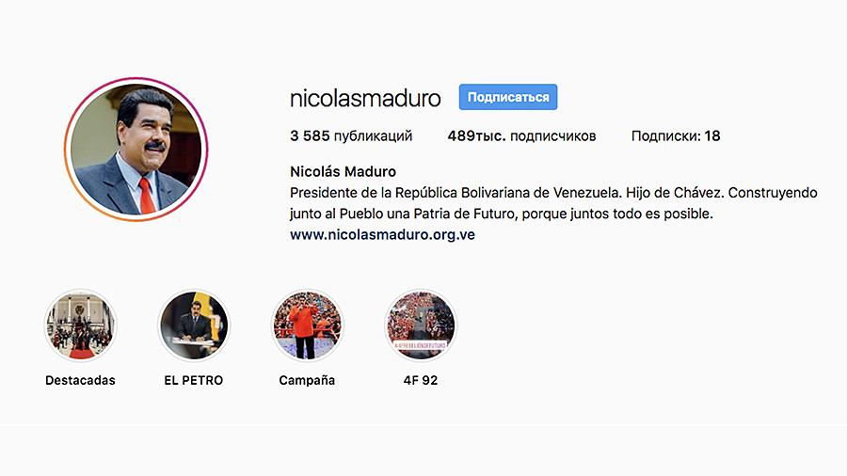Open the Destacadas highlight circle
This screenshot has height=476, width=847.
[81, 325]
